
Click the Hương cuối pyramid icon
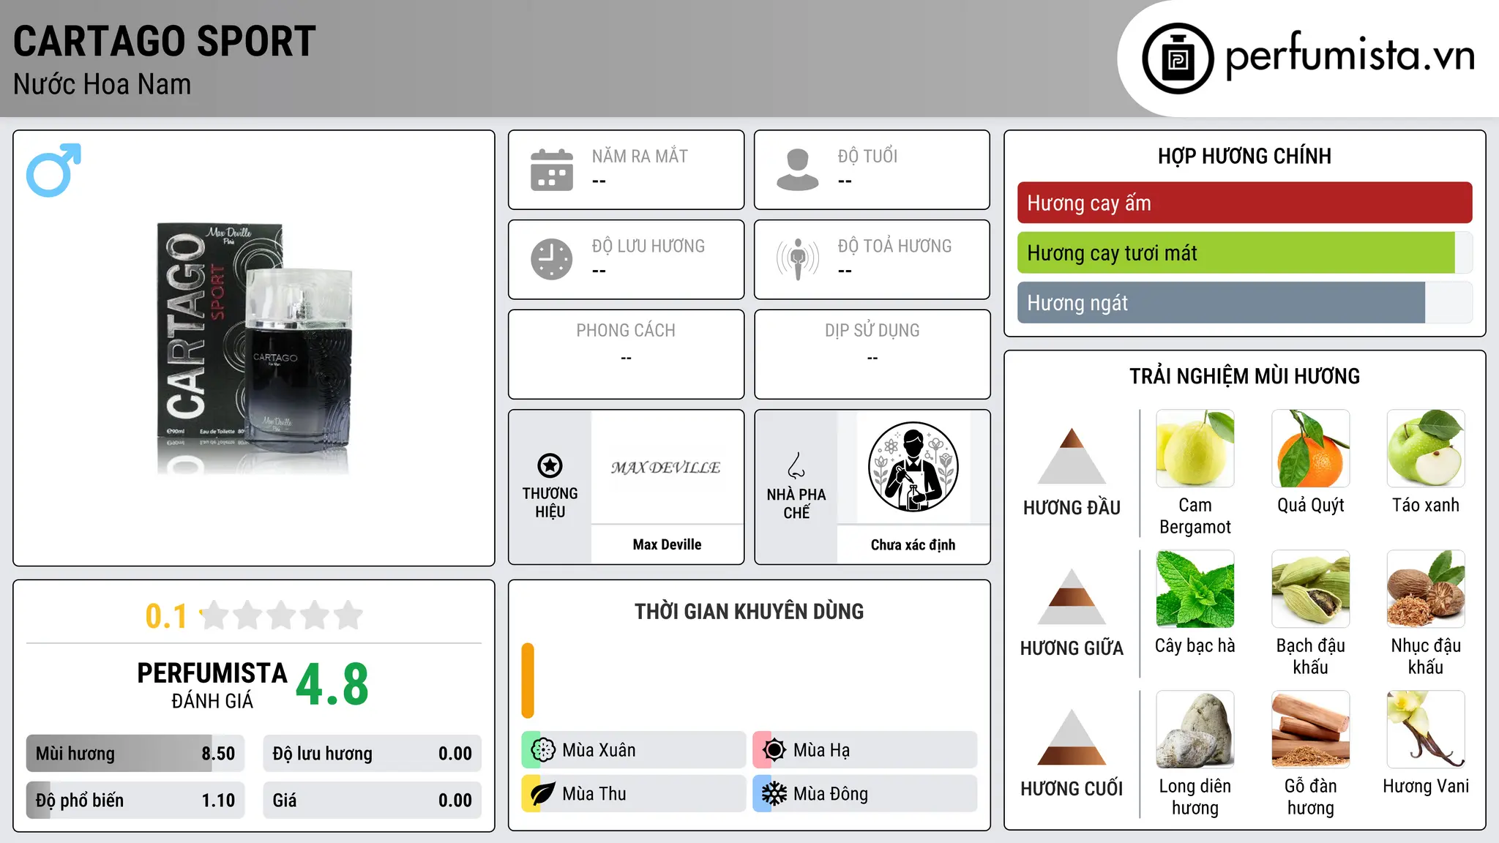(x=1072, y=736)
